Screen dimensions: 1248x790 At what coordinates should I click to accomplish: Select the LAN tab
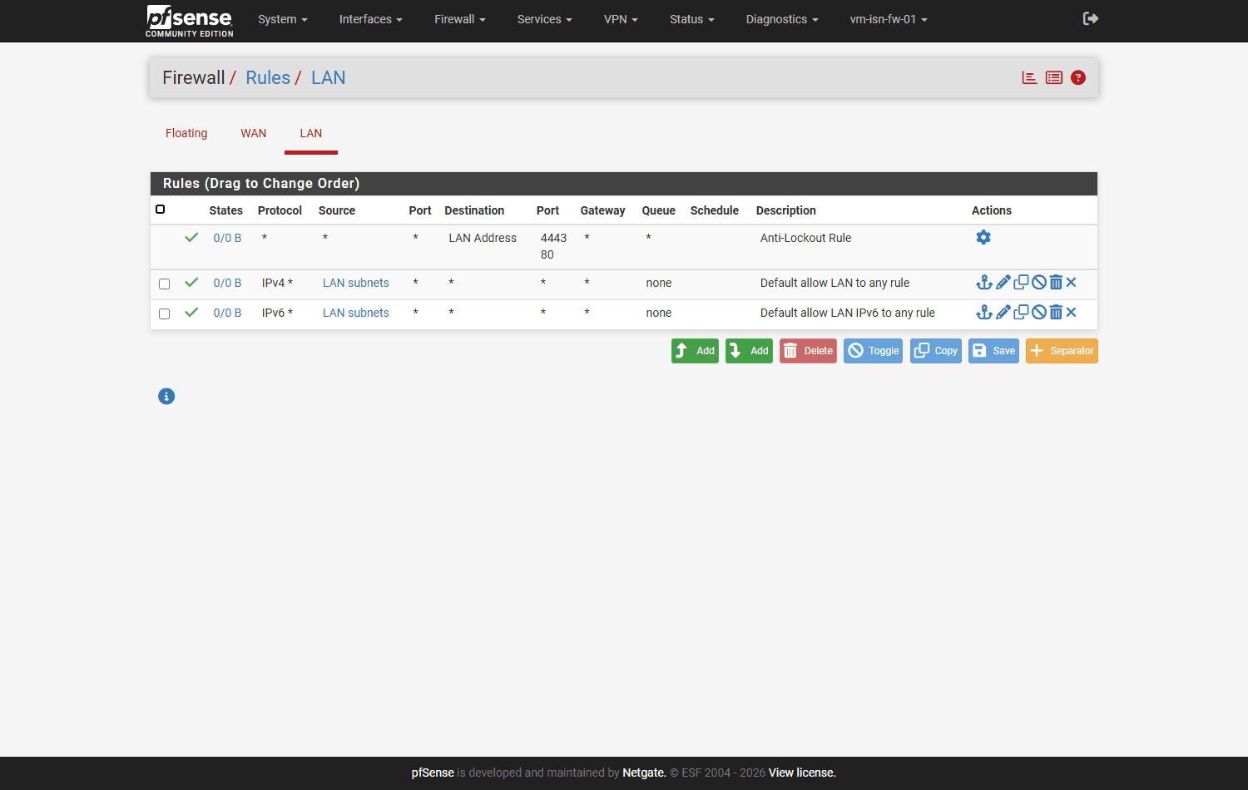point(311,133)
